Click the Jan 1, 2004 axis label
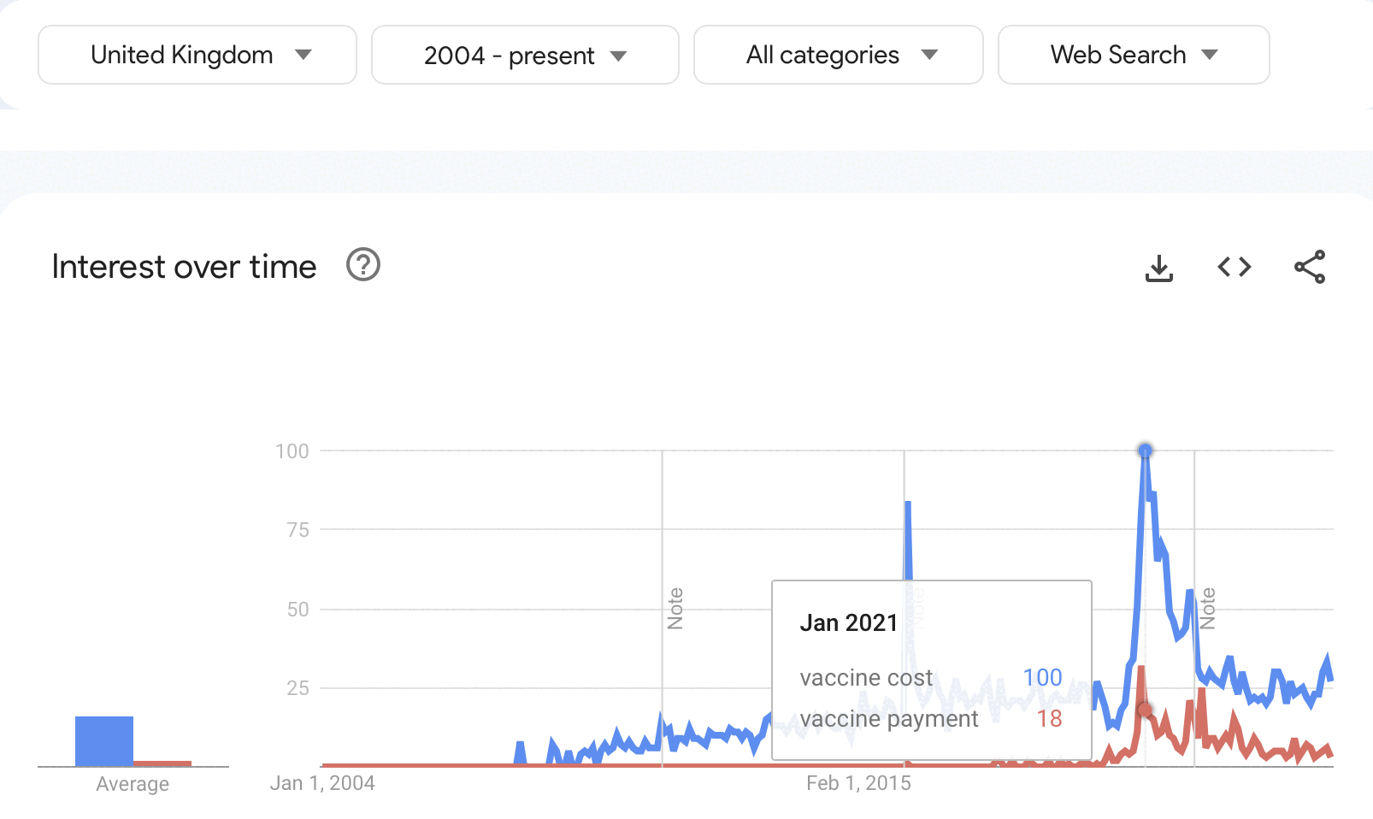 322,783
